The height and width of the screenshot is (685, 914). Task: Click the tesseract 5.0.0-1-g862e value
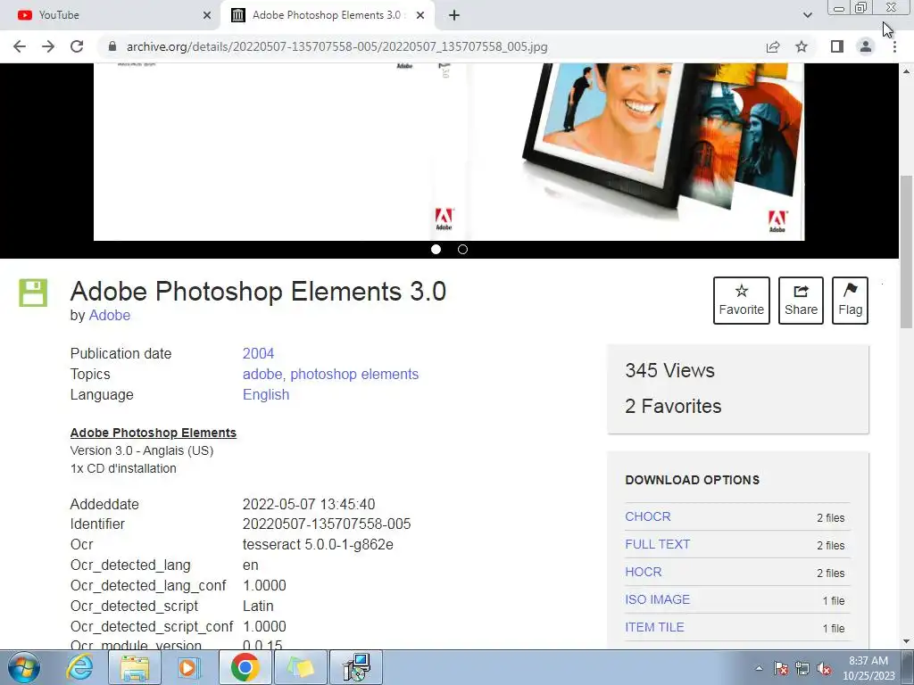(318, 544)
